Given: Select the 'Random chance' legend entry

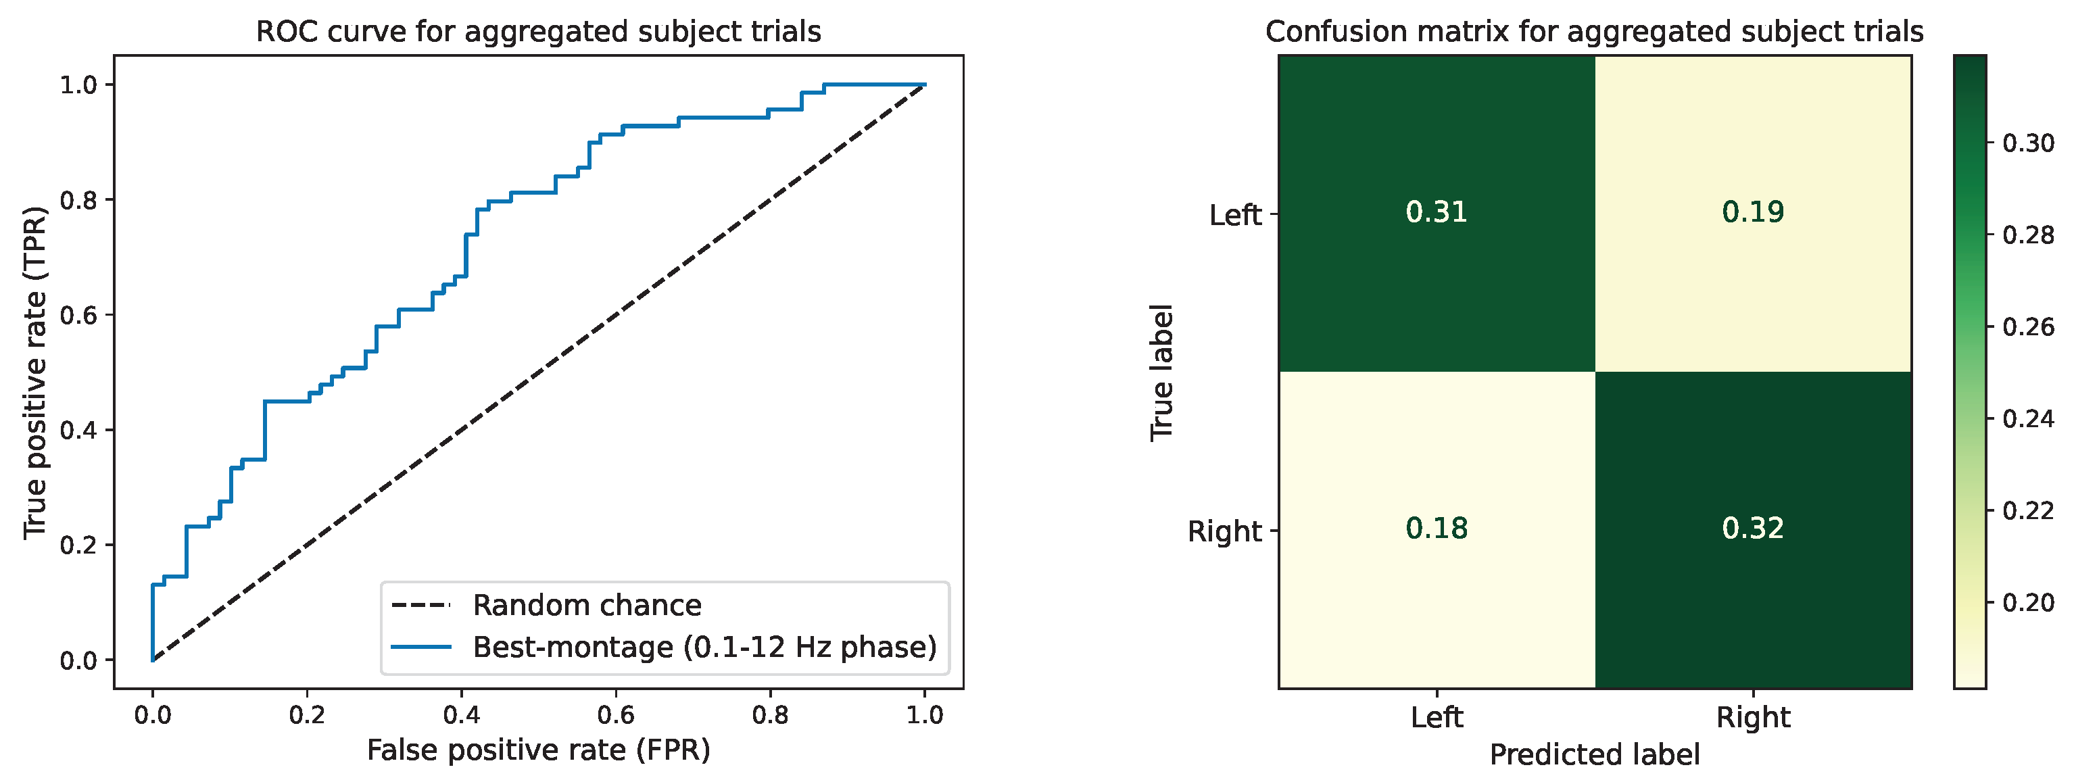Looking at the screenshot, I should 586,606.
